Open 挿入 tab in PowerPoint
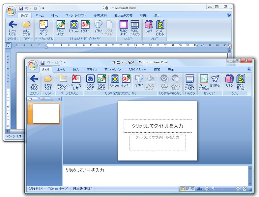Image resolution: width=259 pixels, height=197 pixels. 76,70
